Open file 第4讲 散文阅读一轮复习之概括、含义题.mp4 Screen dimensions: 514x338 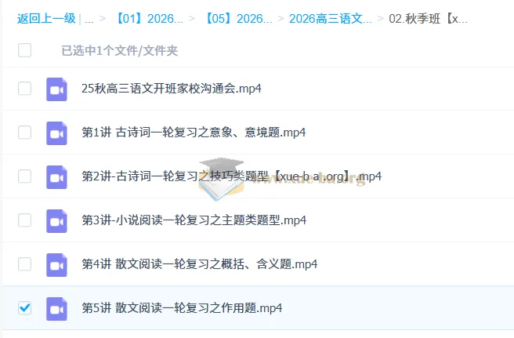click(x=199, y=264)
